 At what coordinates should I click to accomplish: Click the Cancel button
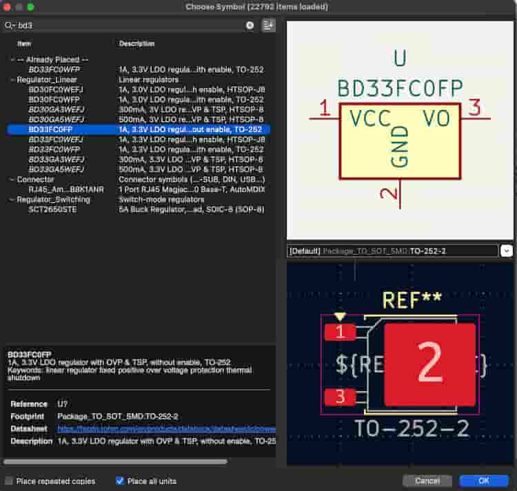click(x=427, y=481)
